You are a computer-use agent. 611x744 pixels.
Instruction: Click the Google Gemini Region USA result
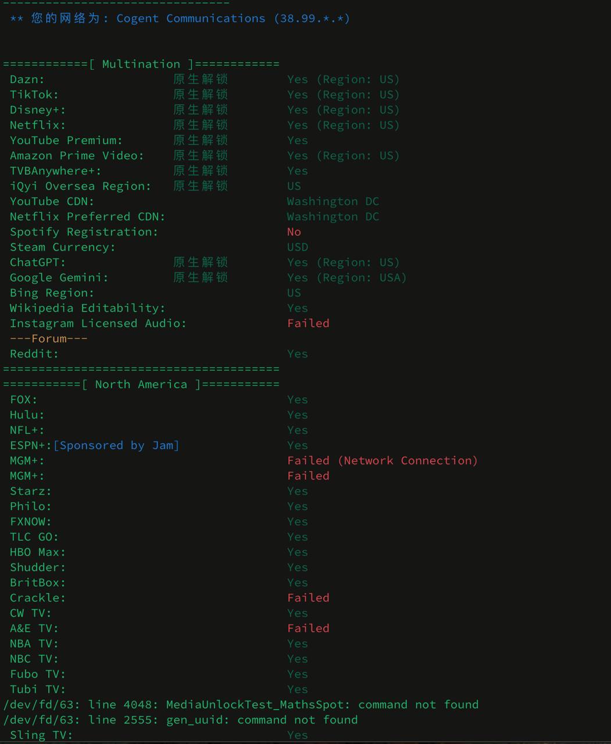coord(346,278)
